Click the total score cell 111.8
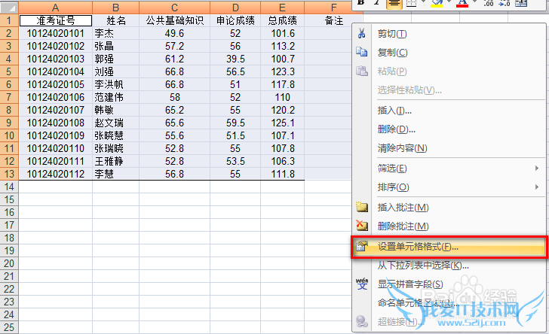The height and width of the screenshot is (334, 549). (x=283, y=174)
